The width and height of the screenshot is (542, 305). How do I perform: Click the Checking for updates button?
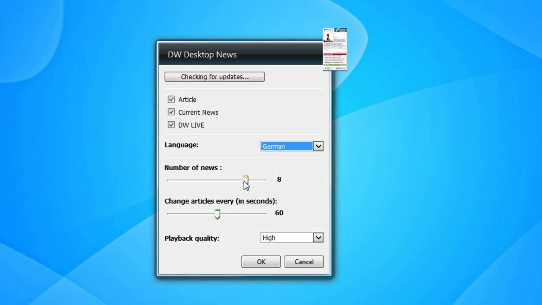point(215,77)
